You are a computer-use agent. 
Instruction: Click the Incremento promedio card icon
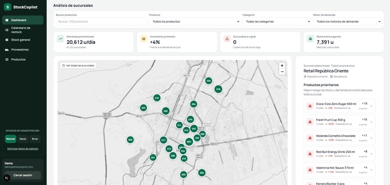[144, 39]
